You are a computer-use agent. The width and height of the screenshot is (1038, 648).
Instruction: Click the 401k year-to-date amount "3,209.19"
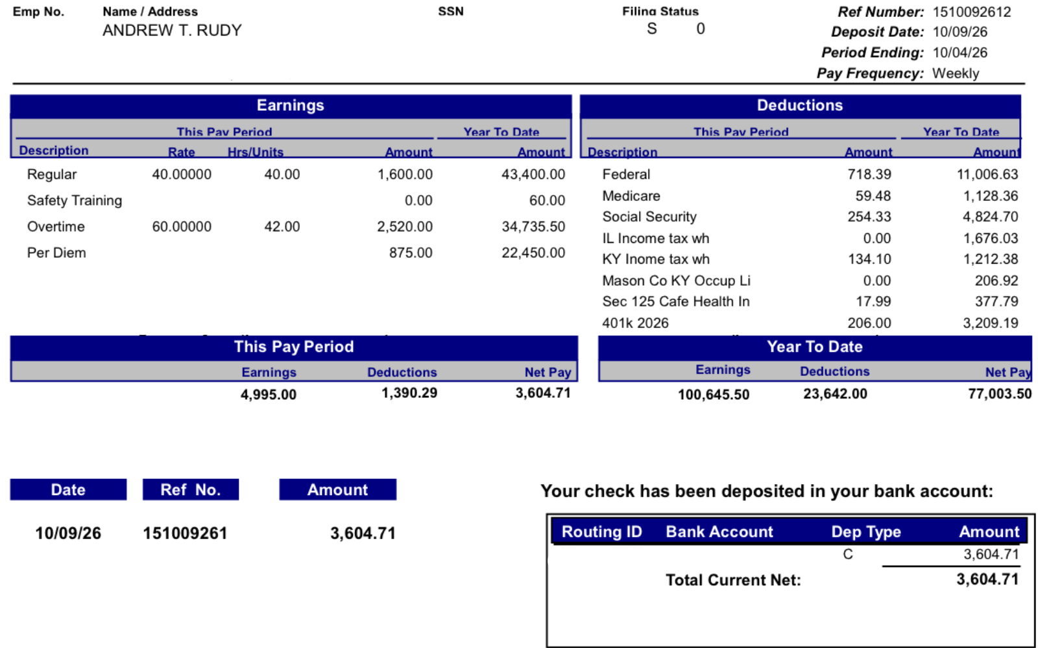991,323
